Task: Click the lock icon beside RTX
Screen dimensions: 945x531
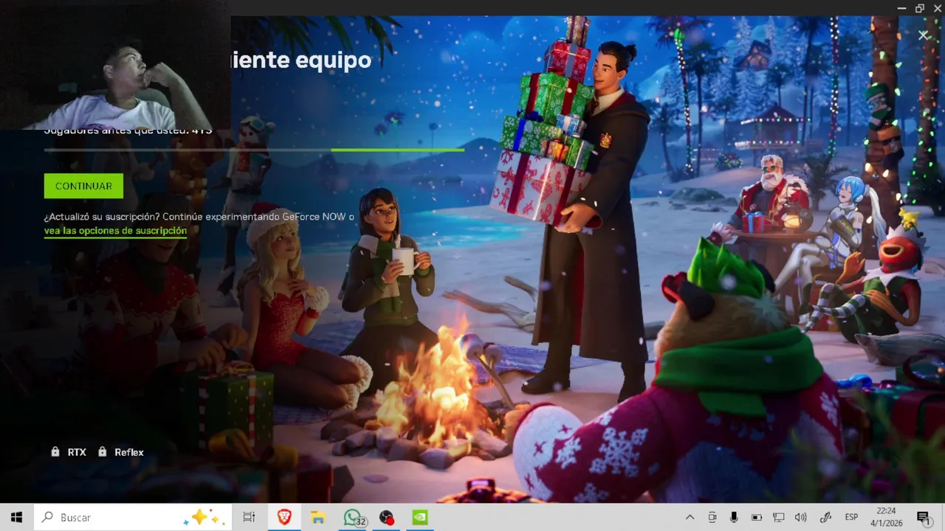Action: pos(55,452)
